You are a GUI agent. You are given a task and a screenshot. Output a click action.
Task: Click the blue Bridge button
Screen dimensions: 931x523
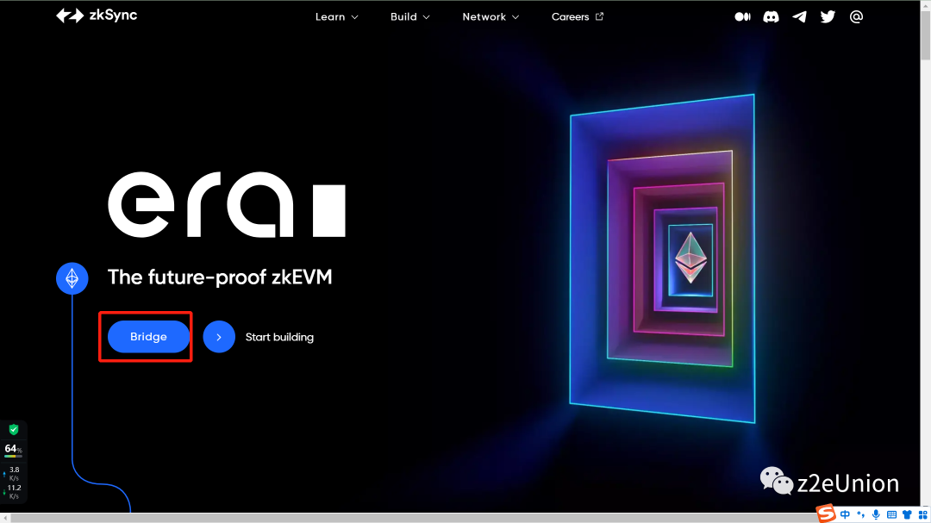[x=148, y=337]
